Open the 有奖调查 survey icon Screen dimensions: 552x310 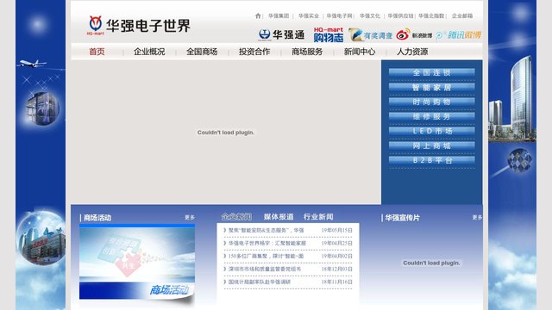(x=370, y=35)
